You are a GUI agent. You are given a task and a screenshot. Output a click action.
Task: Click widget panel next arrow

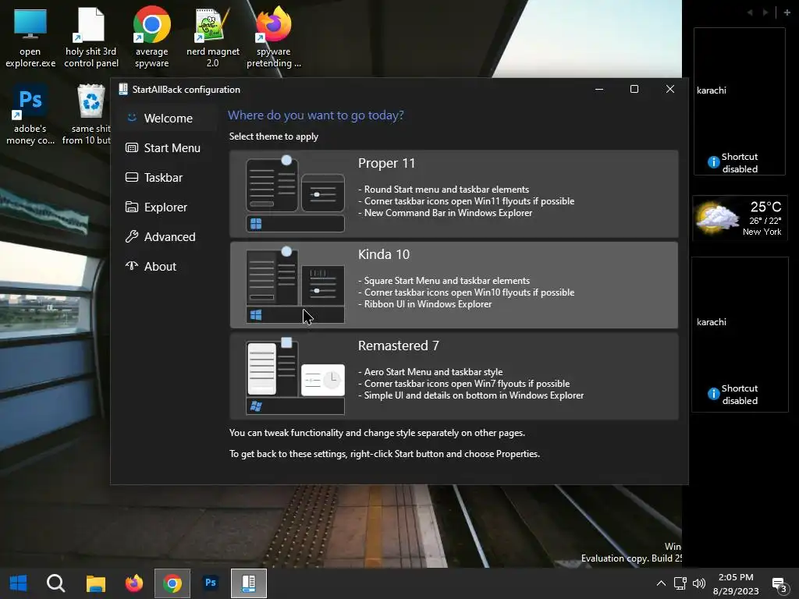[x=765, y=12]
